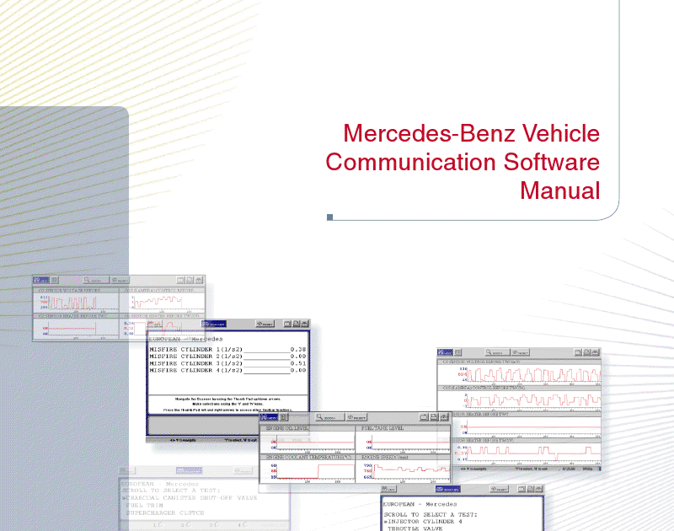This screenshot has width=674, height=531.
Task: Click the toolbox icon in the Injector Cylinder 4 window
Action: (x=539, y=489)
